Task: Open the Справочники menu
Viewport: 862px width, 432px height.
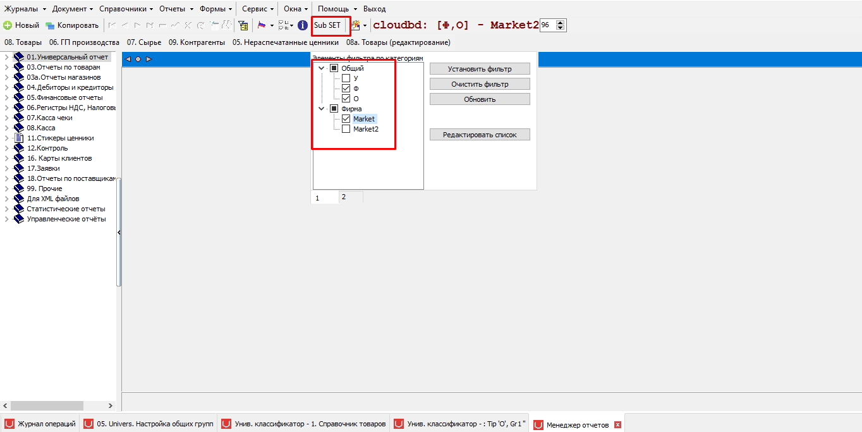Action: tap(126, 9)
